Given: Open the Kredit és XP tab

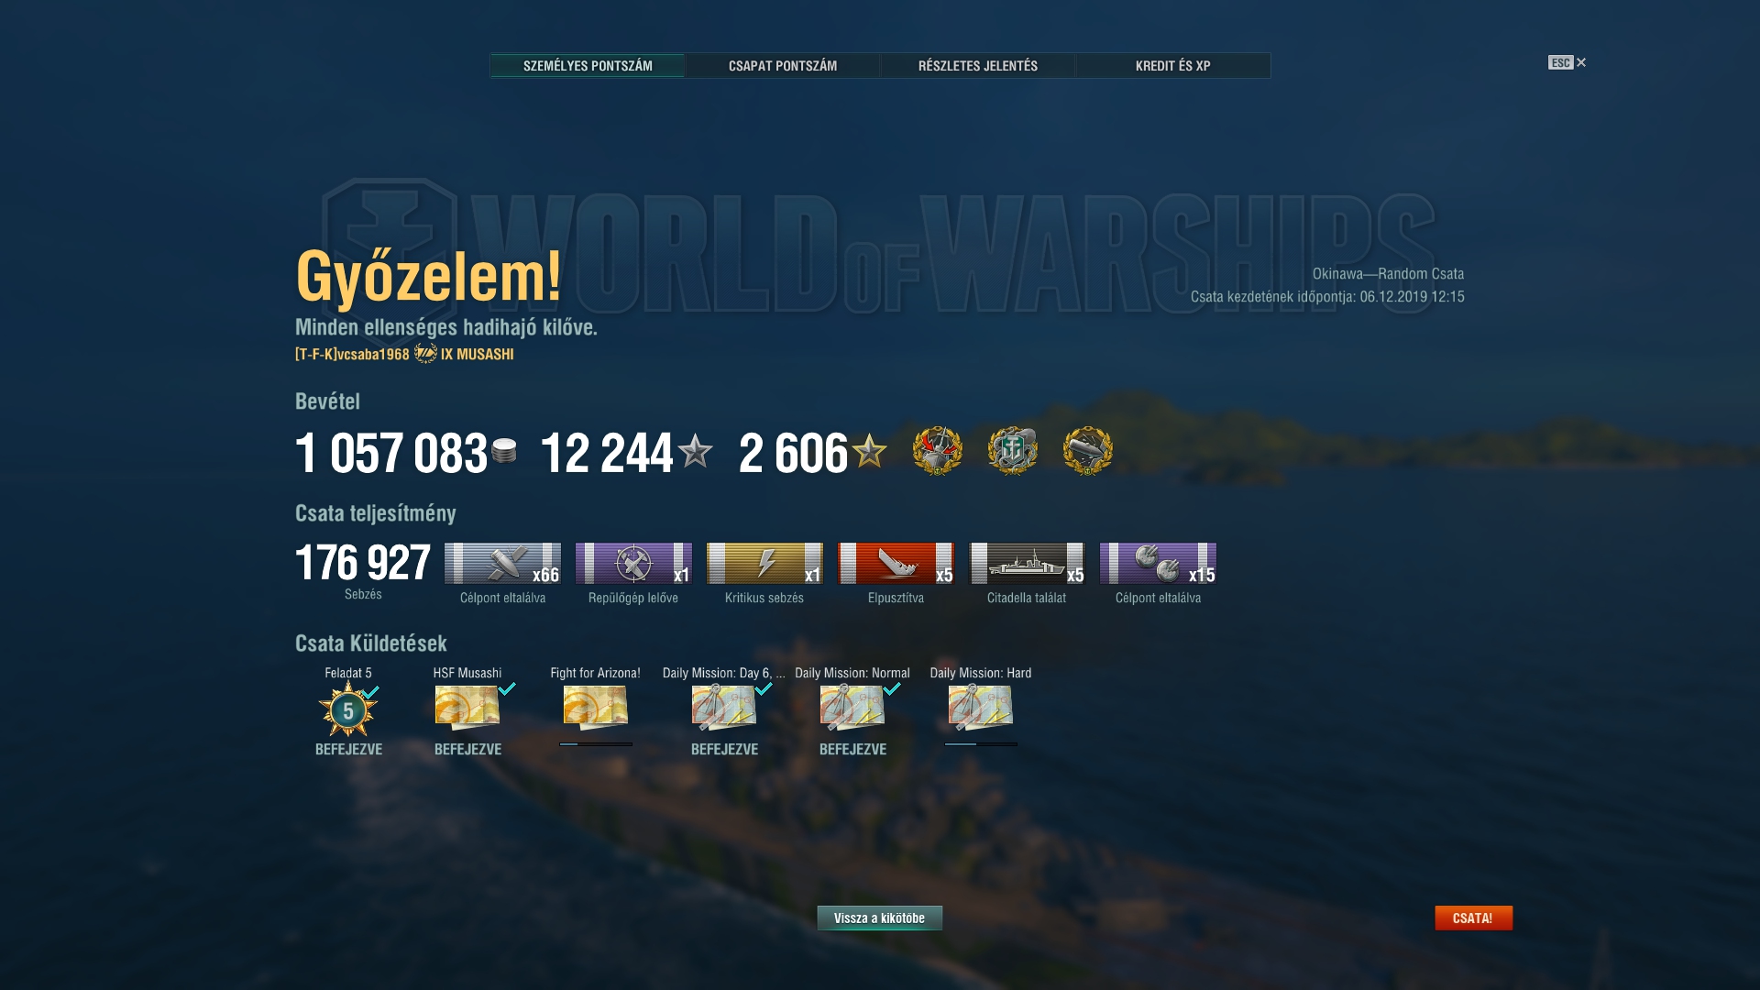Looking at the screenshot, I should (1173, 66).
